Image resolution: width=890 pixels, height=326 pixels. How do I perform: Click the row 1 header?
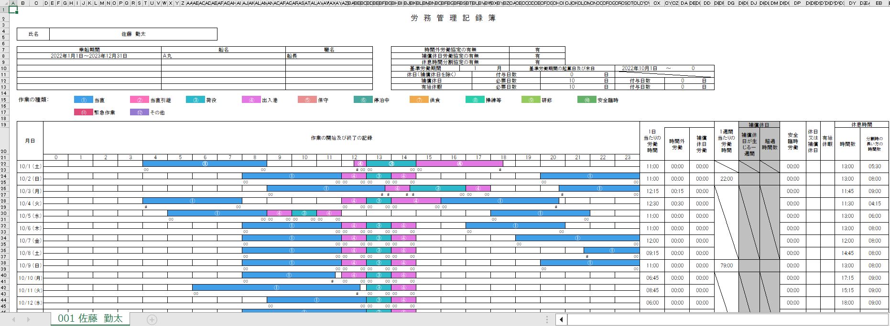point(3,10)
